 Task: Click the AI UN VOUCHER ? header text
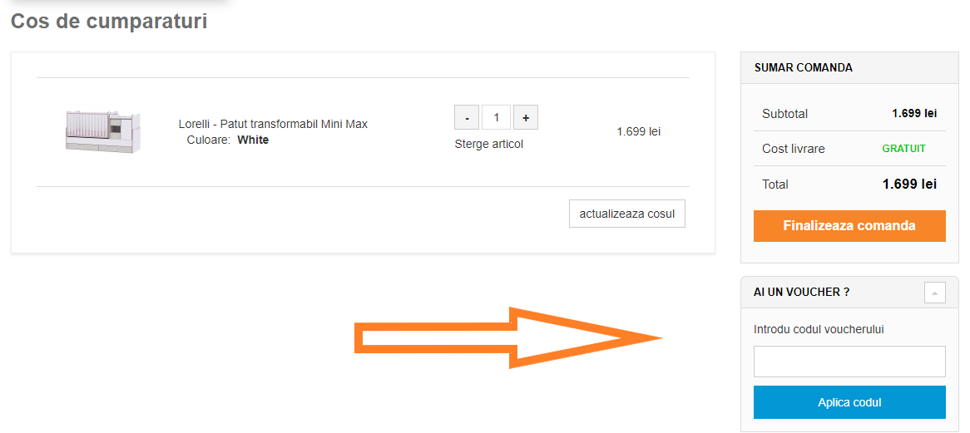(801, 292)
